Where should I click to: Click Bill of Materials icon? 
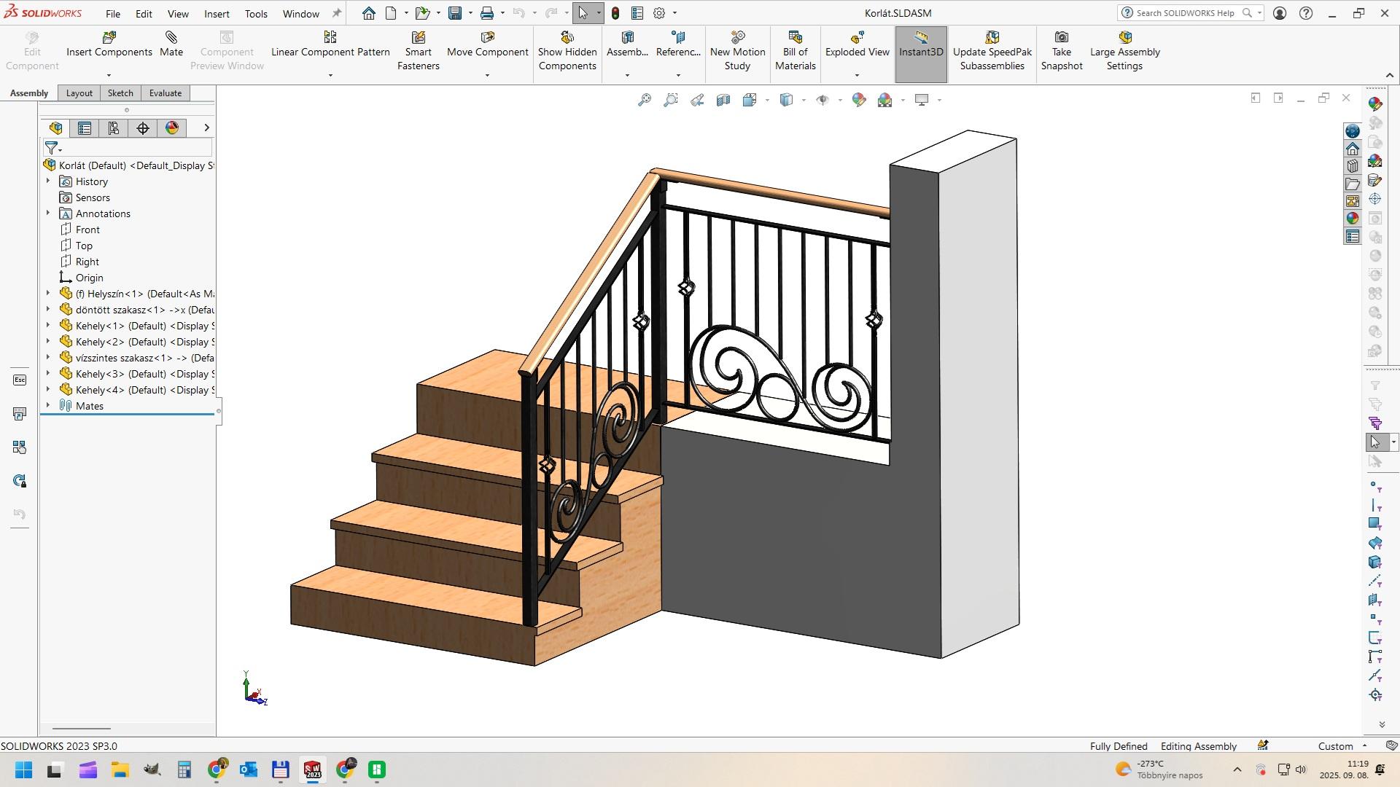pos(795,38)
